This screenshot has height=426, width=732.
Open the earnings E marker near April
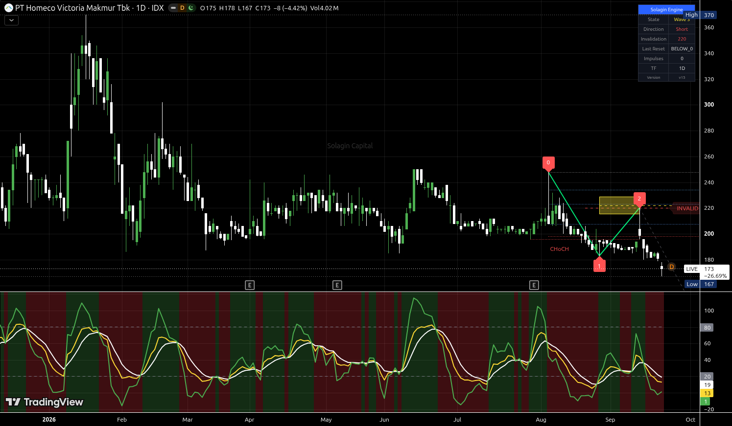pos(250,285)
